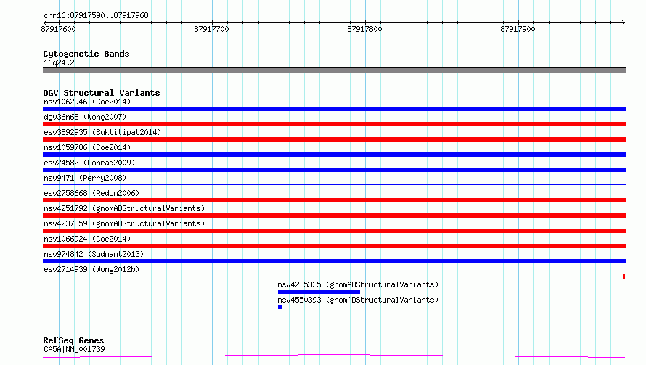Click ruler position label 87917800
The image size is (646, 365).
364,29
